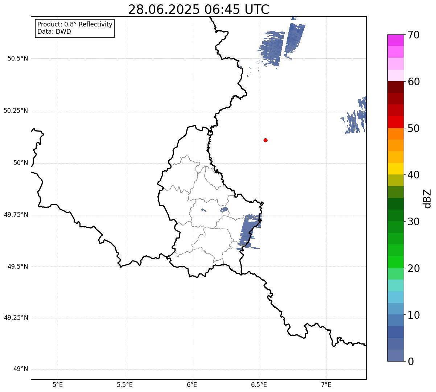Click the 5°E longitude label
Viewport: 436px width, 392px height.
58,385
